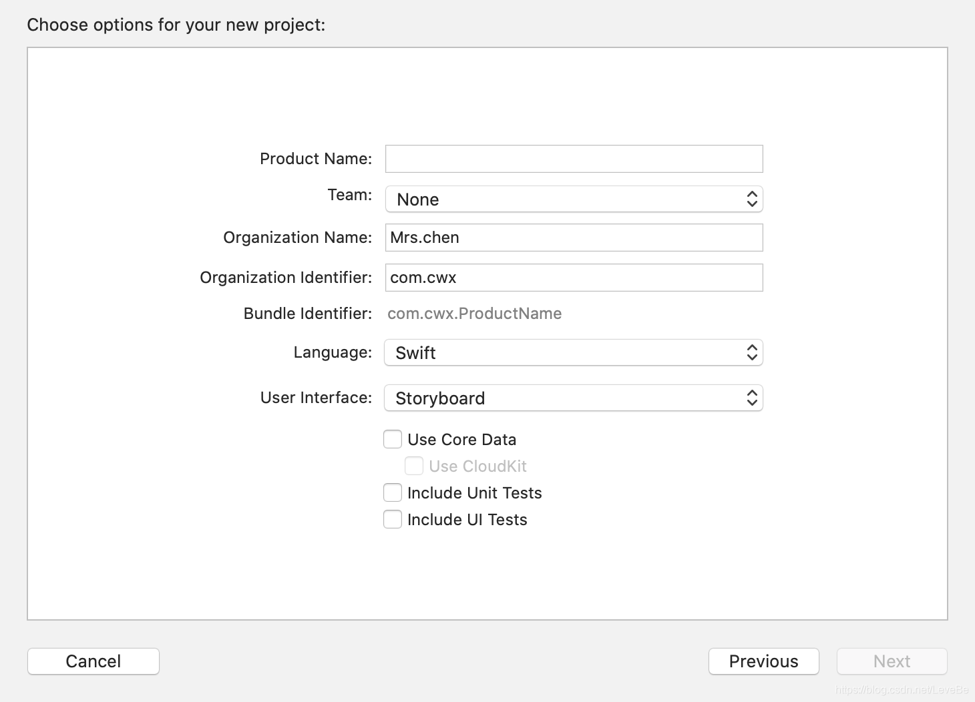Toggle the Use CloudKit checkbox

[x=414, y=466]
